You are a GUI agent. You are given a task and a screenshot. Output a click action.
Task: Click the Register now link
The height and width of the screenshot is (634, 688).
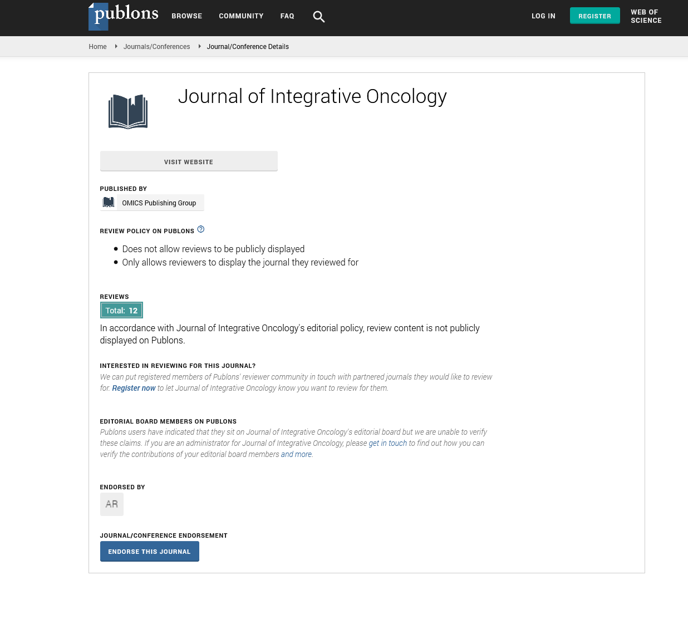click(x=134, y=388)
